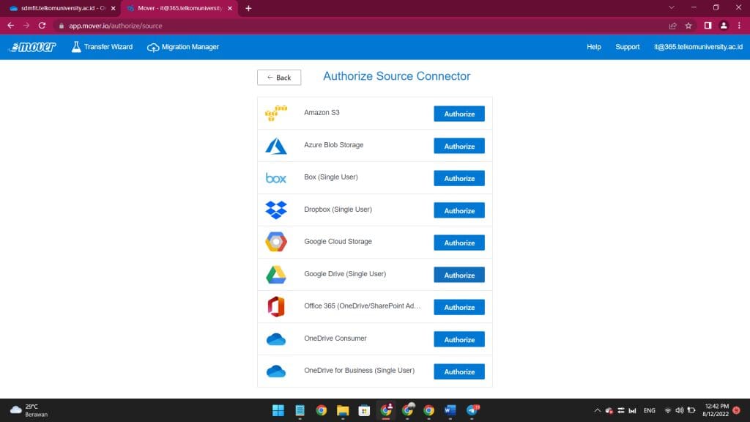Switch to the Mover browser tab
This screenshot has width=750, height=422.
(179, 8)
